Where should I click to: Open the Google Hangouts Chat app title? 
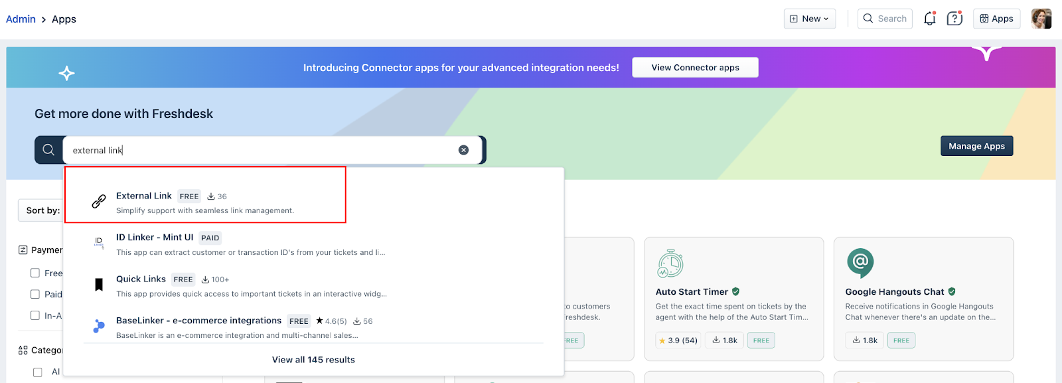pos(894,292)
